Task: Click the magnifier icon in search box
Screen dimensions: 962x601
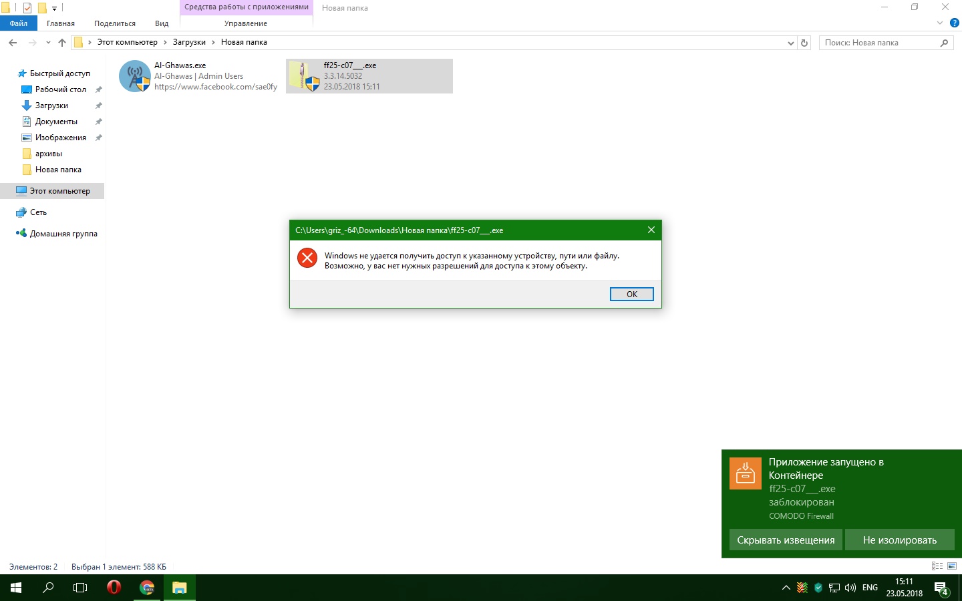Action: [x=944, y=43]
